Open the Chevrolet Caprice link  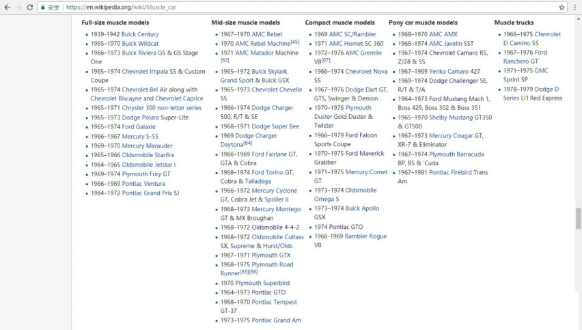click(179, 98)
